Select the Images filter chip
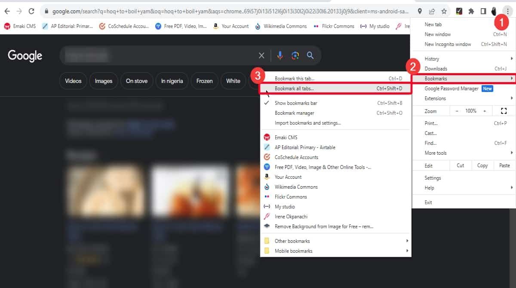516x288 pixels. (x=104, y=81)
